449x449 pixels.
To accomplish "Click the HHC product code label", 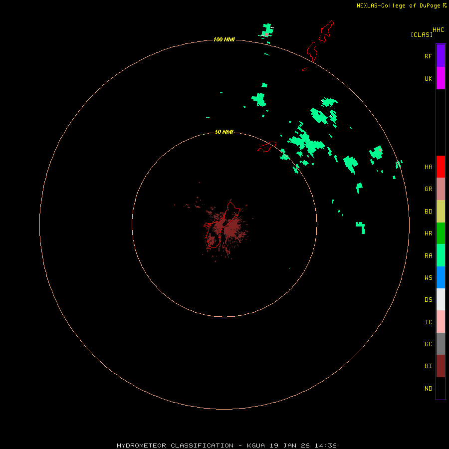I will click(x=438, y=30).
